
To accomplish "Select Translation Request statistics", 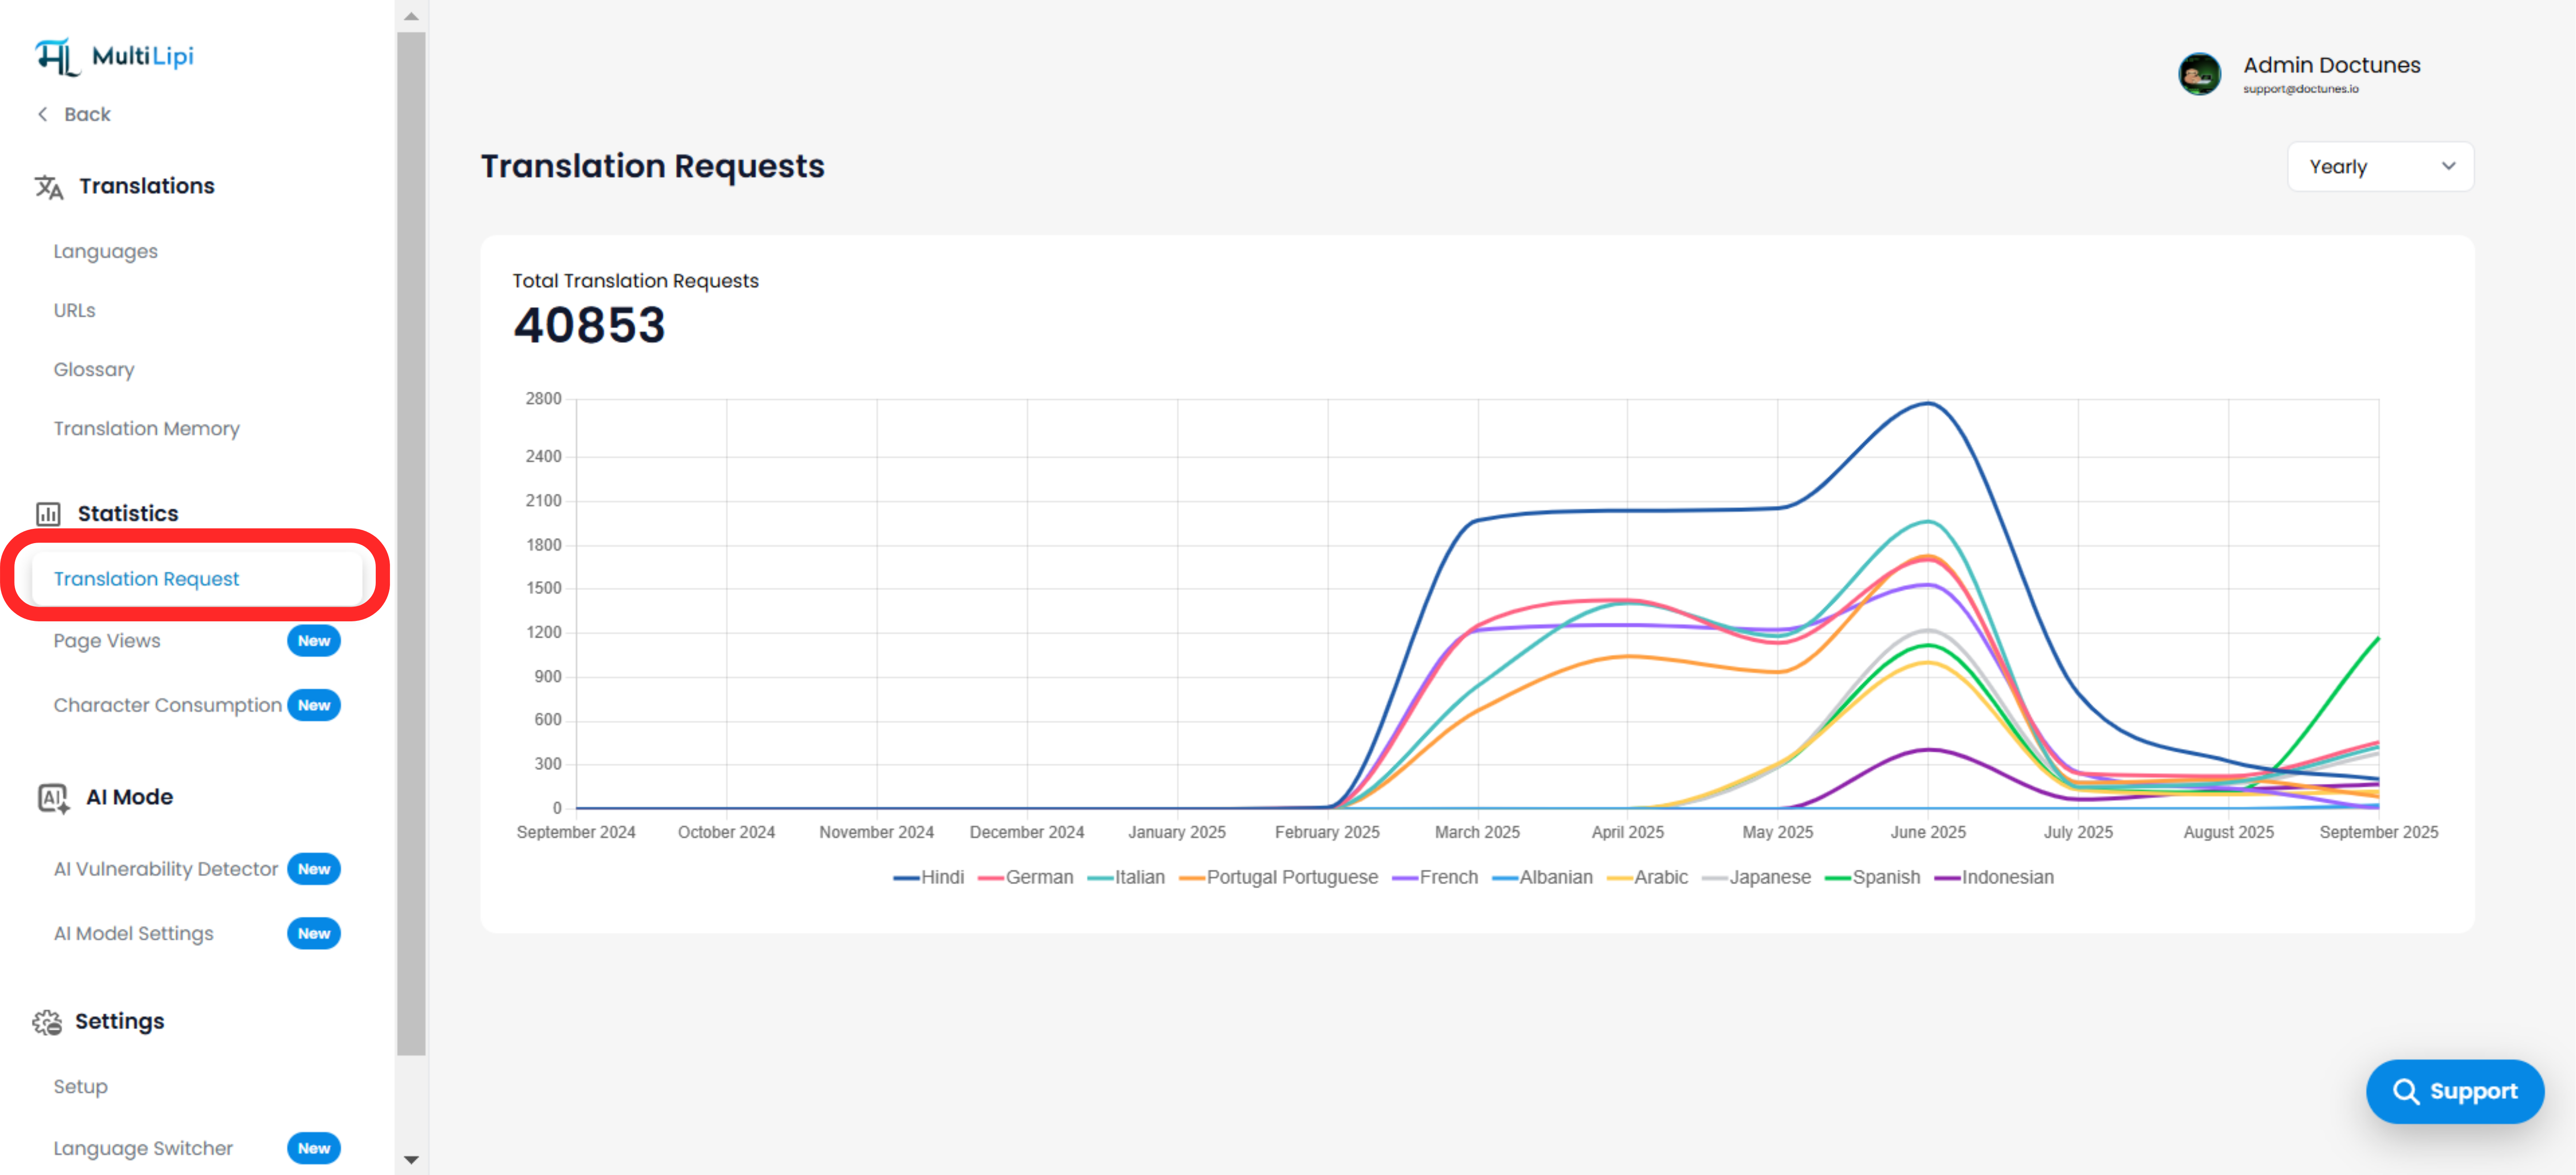I will coord(197,579).
